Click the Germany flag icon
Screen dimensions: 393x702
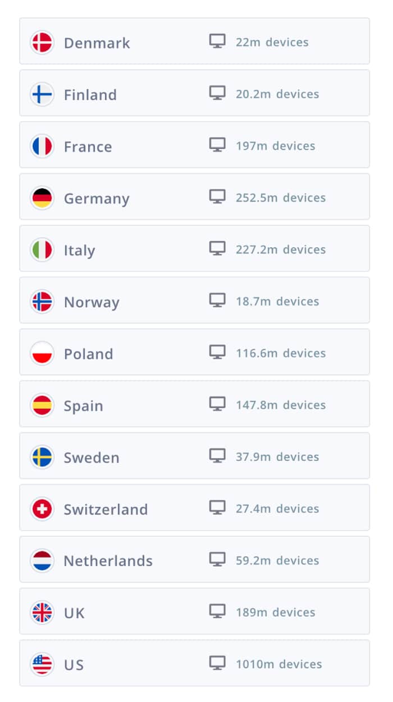tap(42, 198)
